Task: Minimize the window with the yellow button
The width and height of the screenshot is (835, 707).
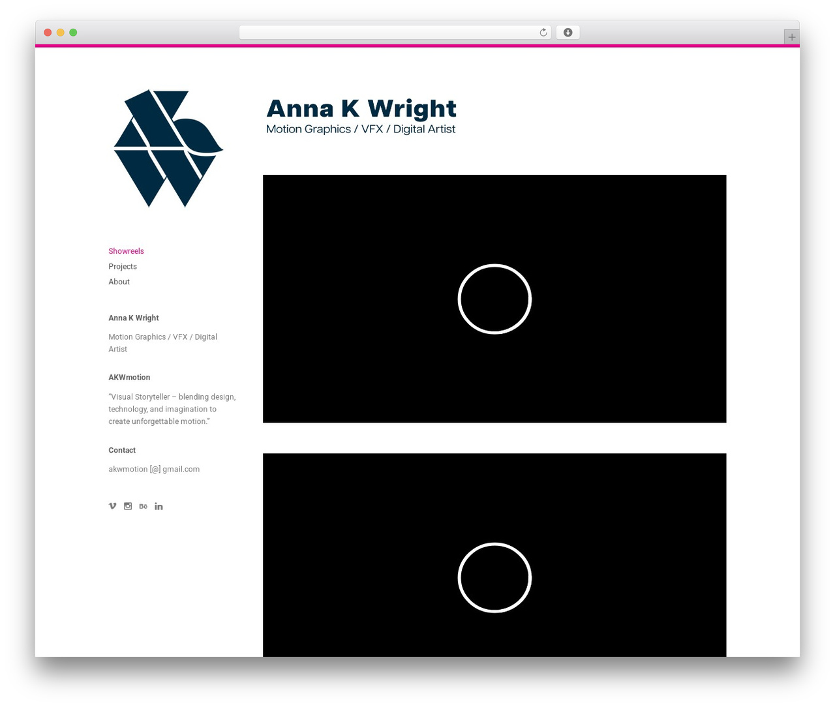Action: [60, 33]
